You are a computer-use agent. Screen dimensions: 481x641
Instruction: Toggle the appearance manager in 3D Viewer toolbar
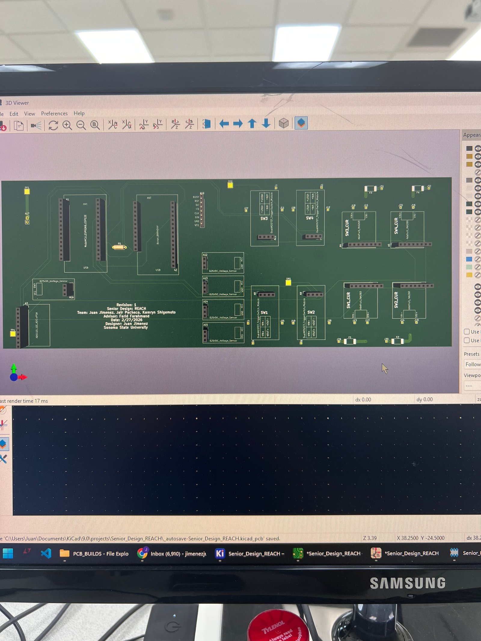point(301,123)
